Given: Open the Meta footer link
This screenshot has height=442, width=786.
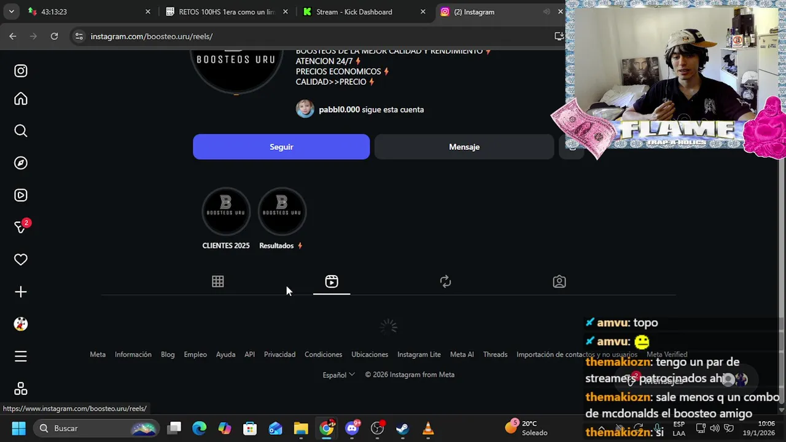Looking at the screenshot, I should pos(98,354).
